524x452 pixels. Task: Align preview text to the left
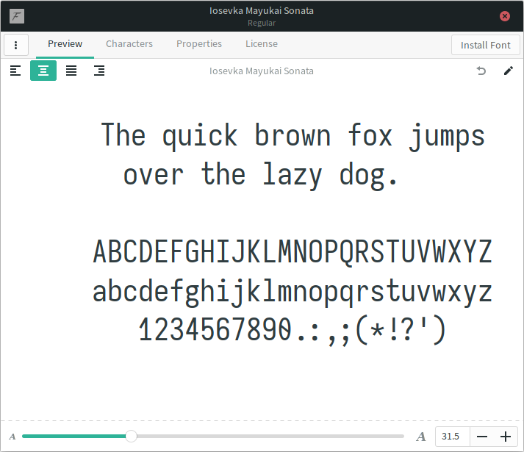coord(15,71)
